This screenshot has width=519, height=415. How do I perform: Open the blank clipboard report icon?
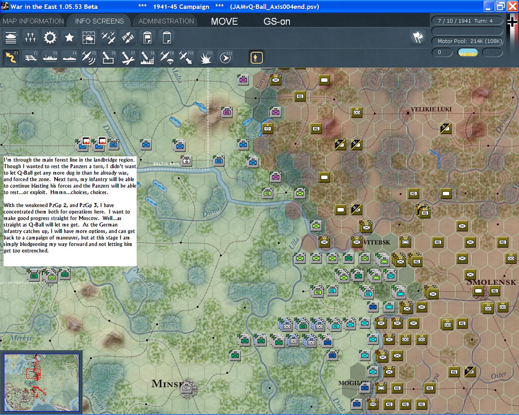(x=167, y=38)
